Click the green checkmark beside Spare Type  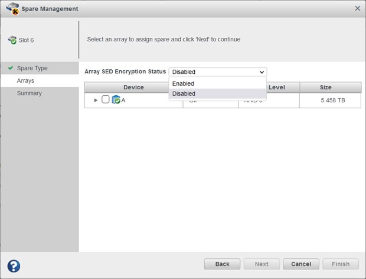pyautogui.click(x=11, y=68)
